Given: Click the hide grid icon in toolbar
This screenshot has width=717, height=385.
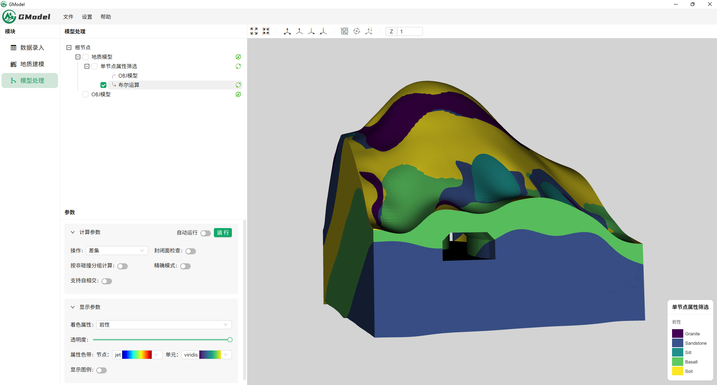Looking at the screenshot, I should pos(345,31).
